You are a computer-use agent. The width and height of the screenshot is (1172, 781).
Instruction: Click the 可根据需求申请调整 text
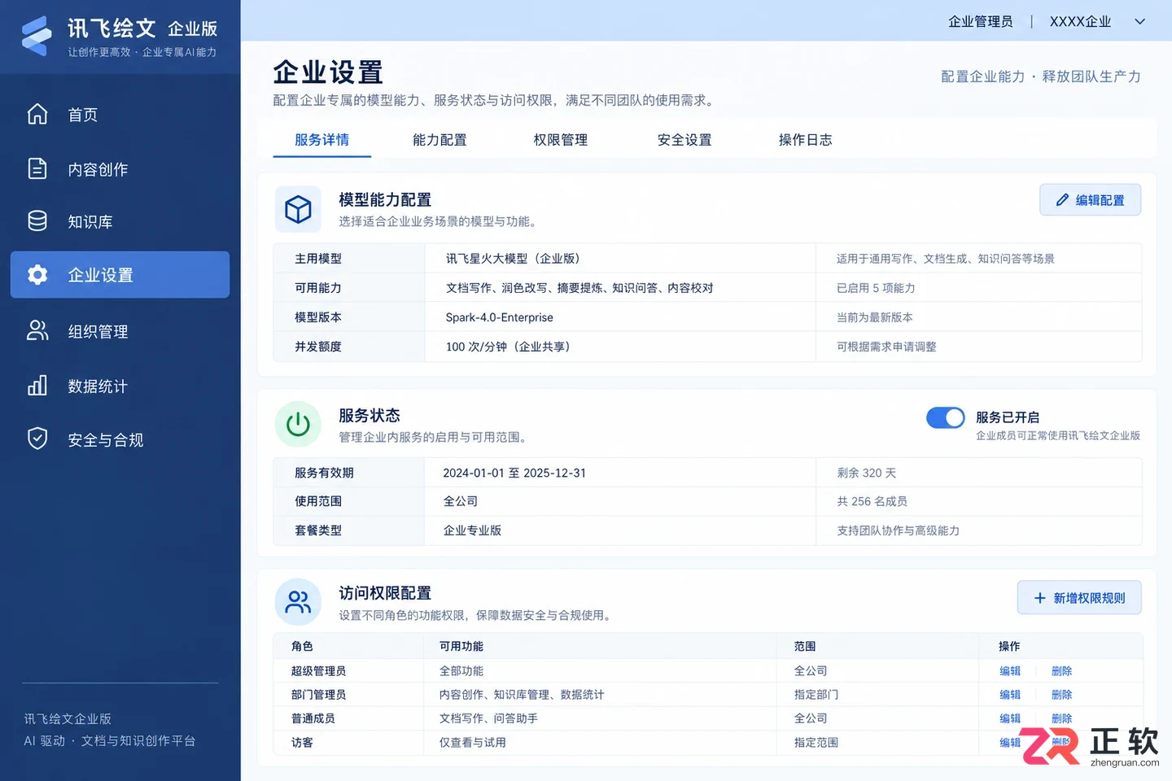[886, 347]
